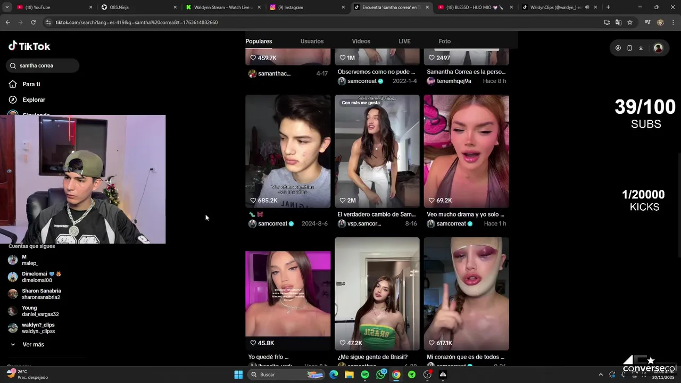Screen dimensions: 681x383
Task: Open the Microsoft Edge taskbar icon
Action: click(334, 374)
